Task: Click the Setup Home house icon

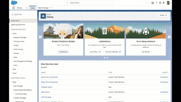Action: 43,16
